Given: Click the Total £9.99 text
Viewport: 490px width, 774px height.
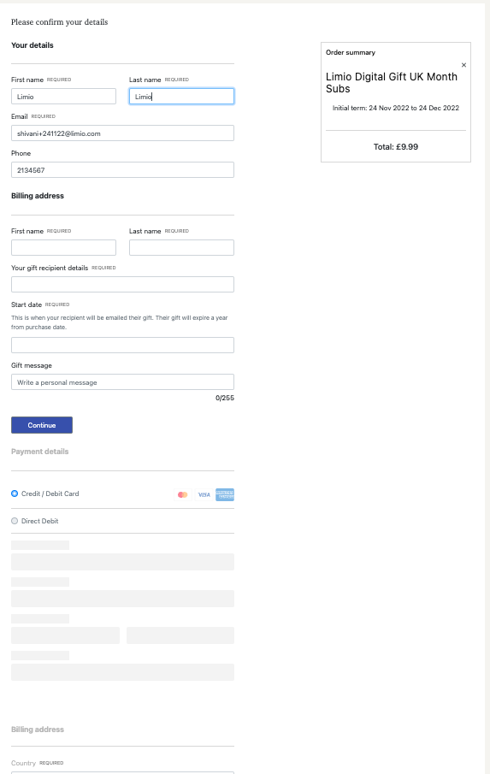Looking at the screenshot, I should tap(396, 146).
